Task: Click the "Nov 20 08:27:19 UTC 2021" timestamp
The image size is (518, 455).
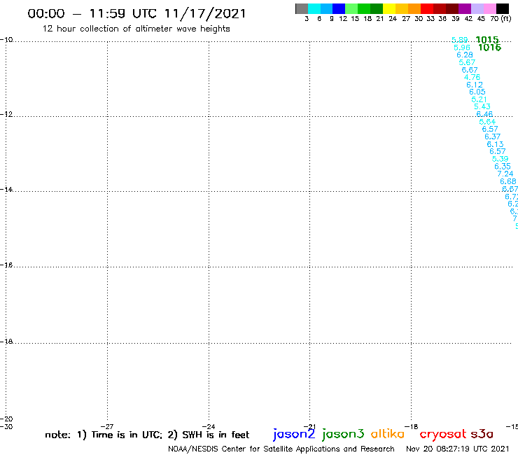Action: pyautogui.click(x=458, y=449)
